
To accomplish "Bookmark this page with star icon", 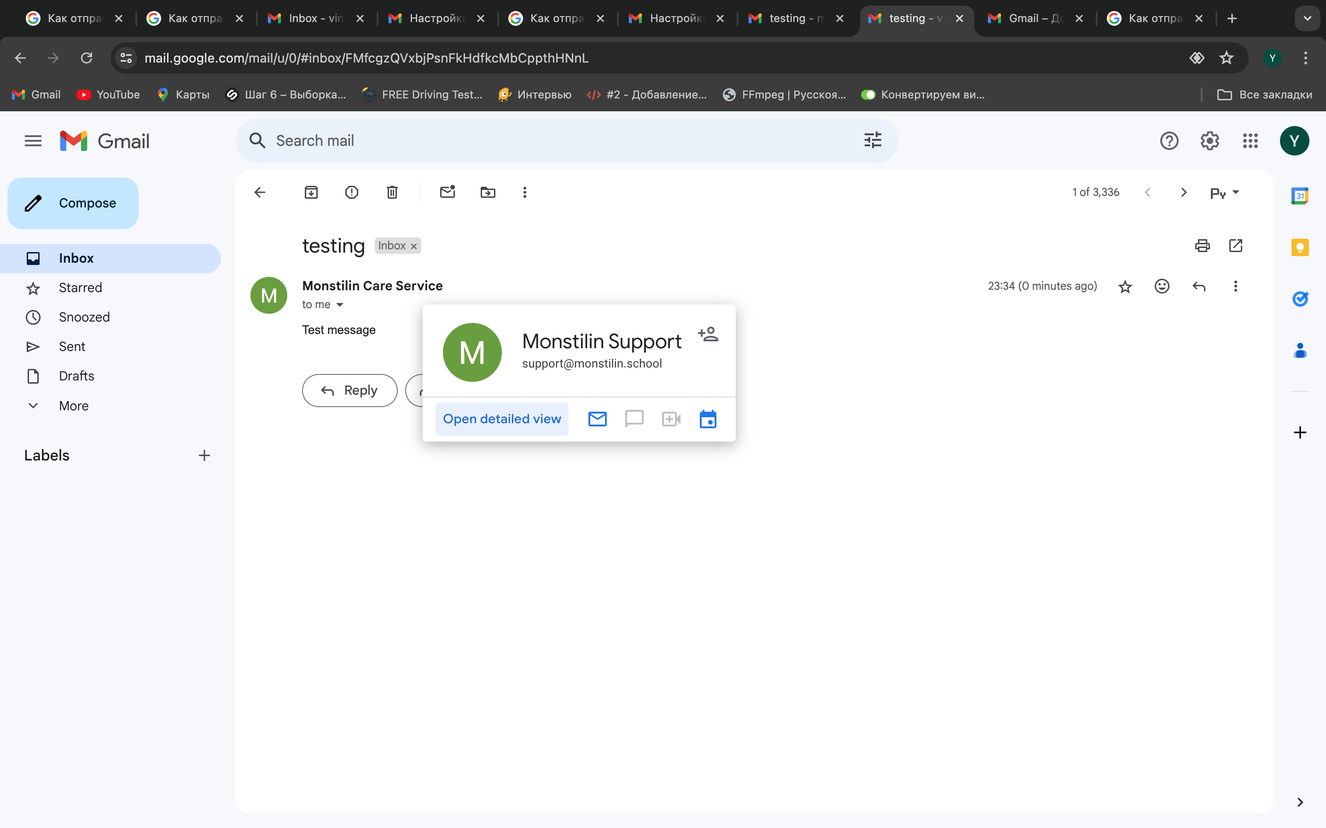I will (x=1226, y=58).
